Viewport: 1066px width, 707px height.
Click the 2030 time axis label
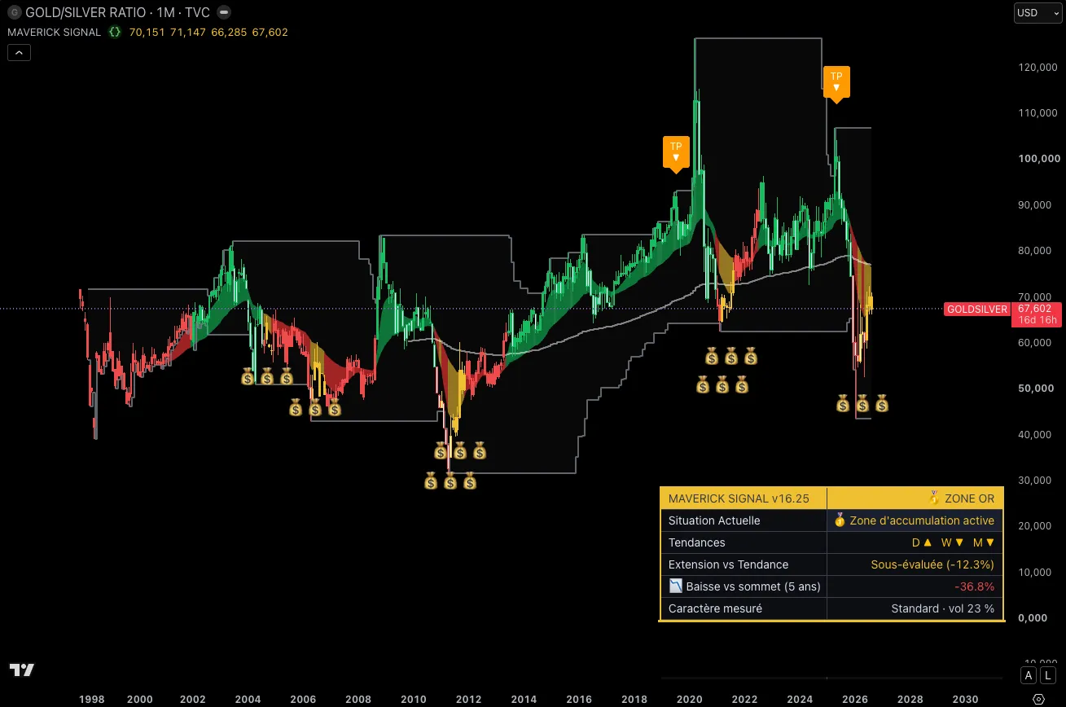click(967, 699)
